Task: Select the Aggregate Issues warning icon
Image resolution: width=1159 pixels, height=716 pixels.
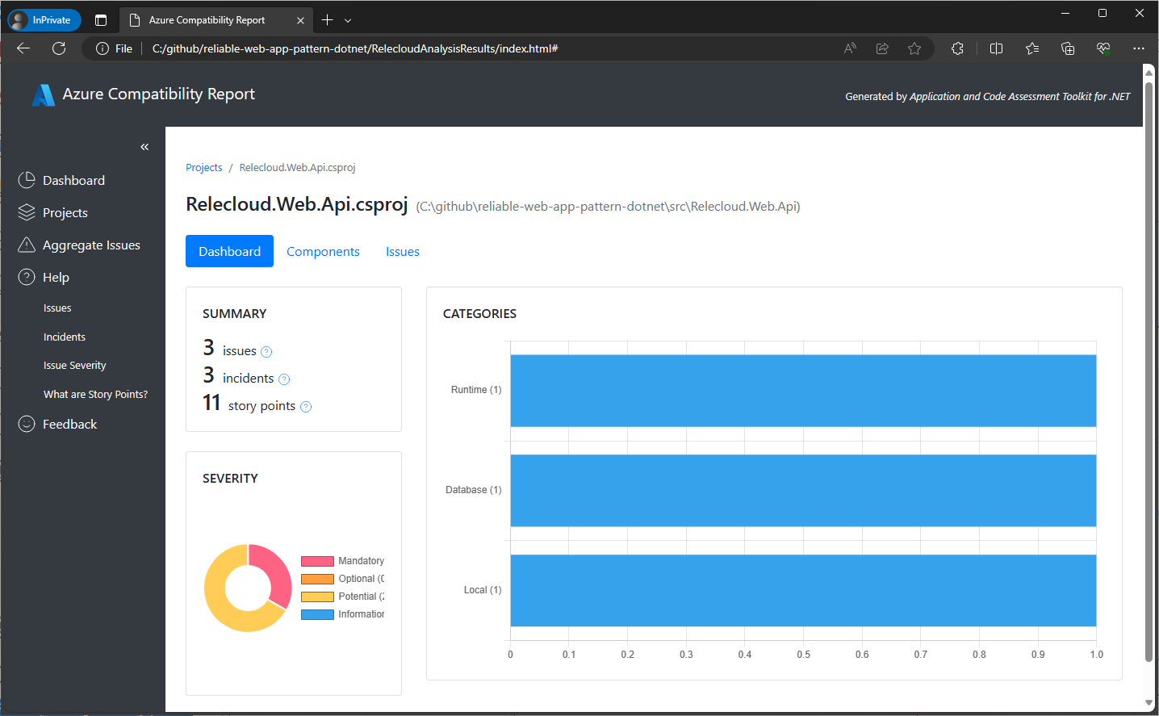Action: click(25, 244)
